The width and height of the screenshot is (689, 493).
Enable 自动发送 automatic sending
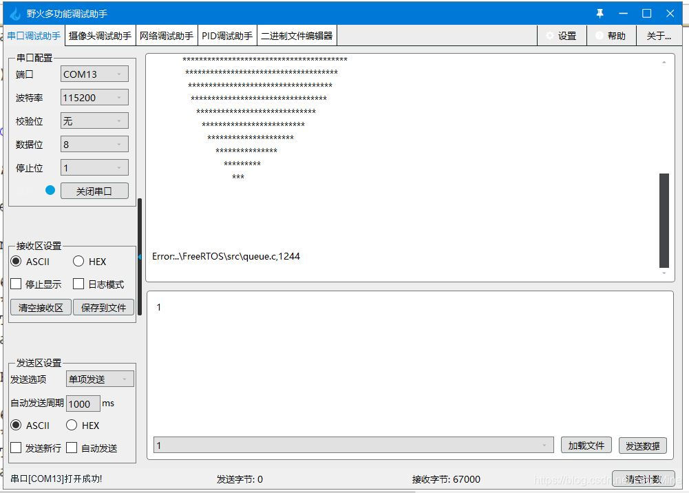[x=72, y=448]
